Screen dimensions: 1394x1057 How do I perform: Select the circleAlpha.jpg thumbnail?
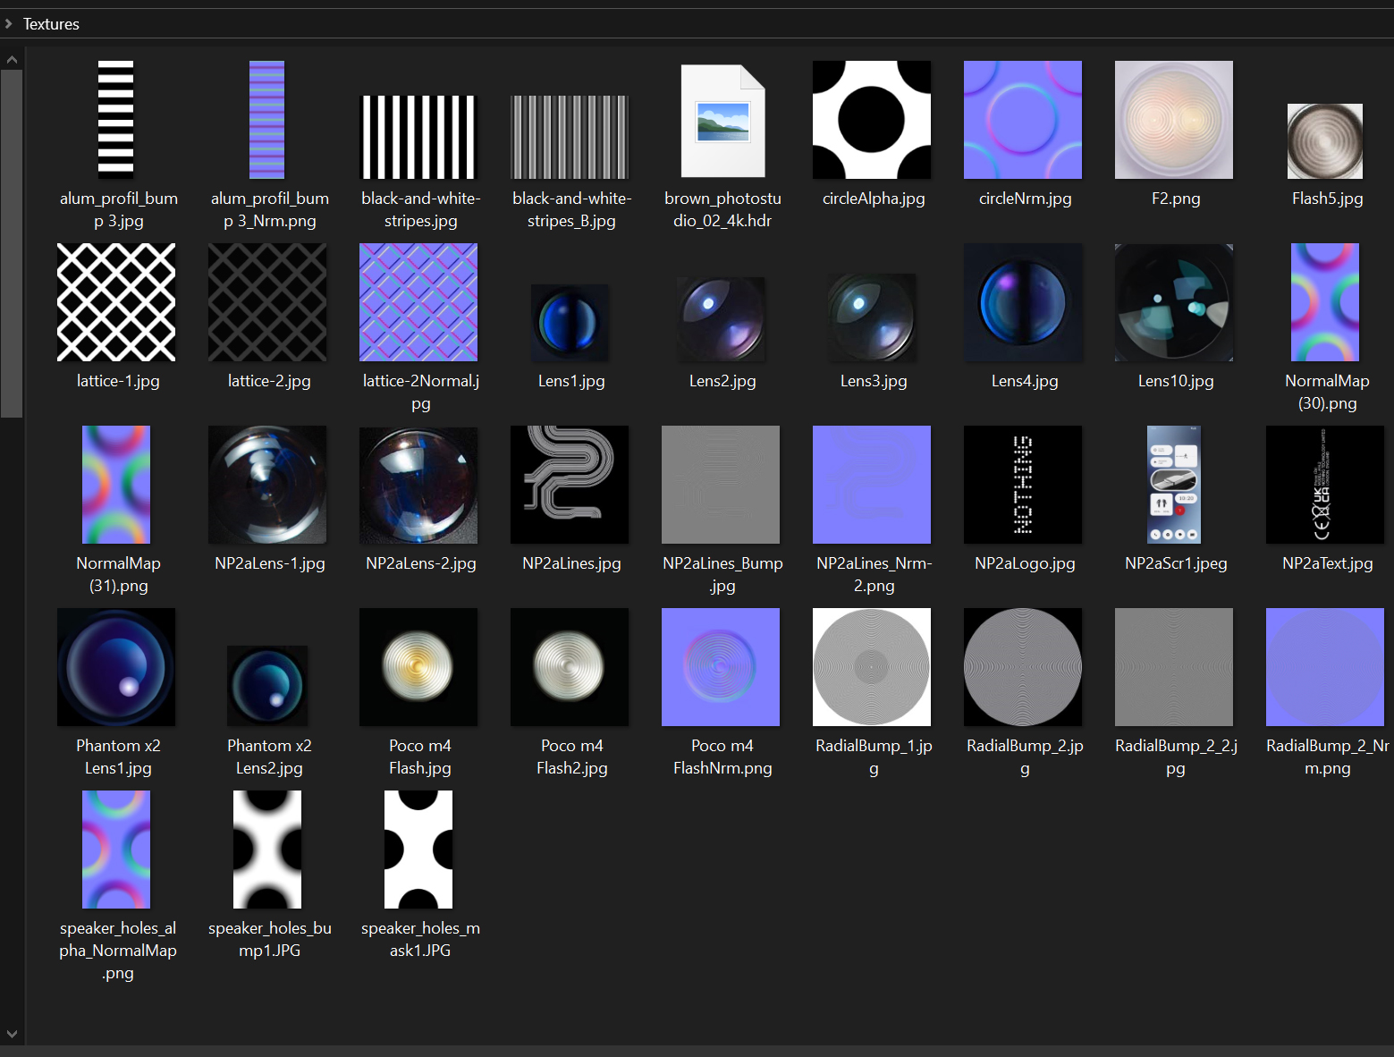(872, 120)
